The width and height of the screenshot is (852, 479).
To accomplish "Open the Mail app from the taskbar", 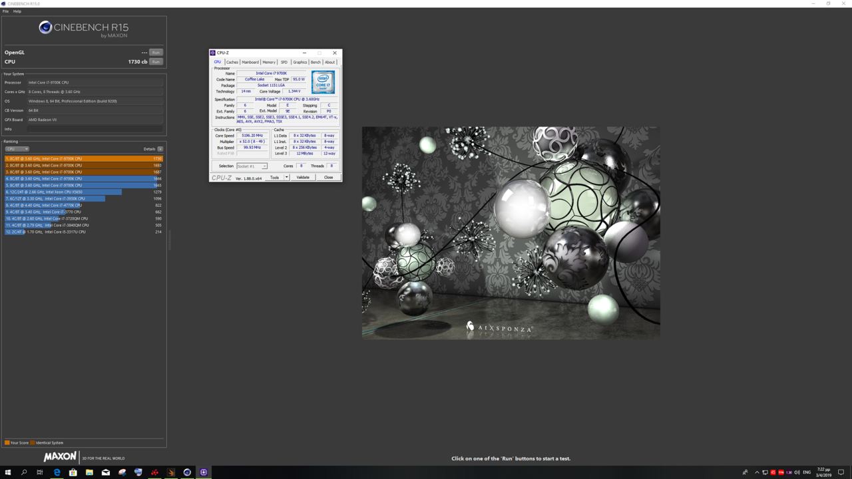I will (106, 472).
